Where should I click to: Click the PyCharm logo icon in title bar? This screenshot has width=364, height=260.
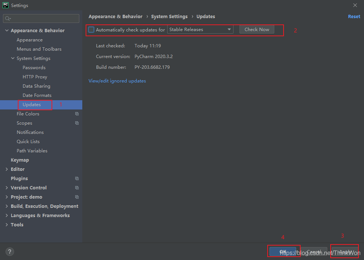tap(5, 5)
